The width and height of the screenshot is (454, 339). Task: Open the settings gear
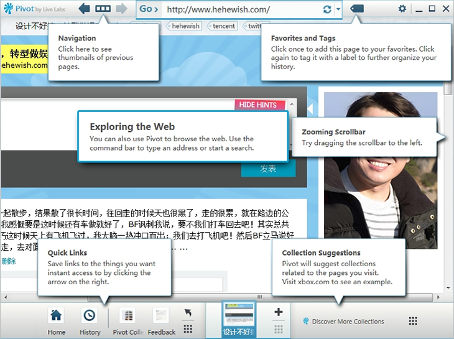click(x=402, y=9)
